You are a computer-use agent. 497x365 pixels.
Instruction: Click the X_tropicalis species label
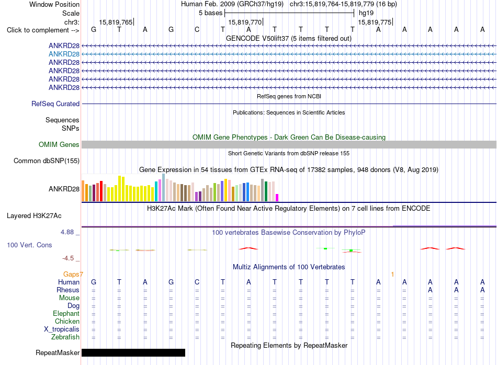pos(62,329)
